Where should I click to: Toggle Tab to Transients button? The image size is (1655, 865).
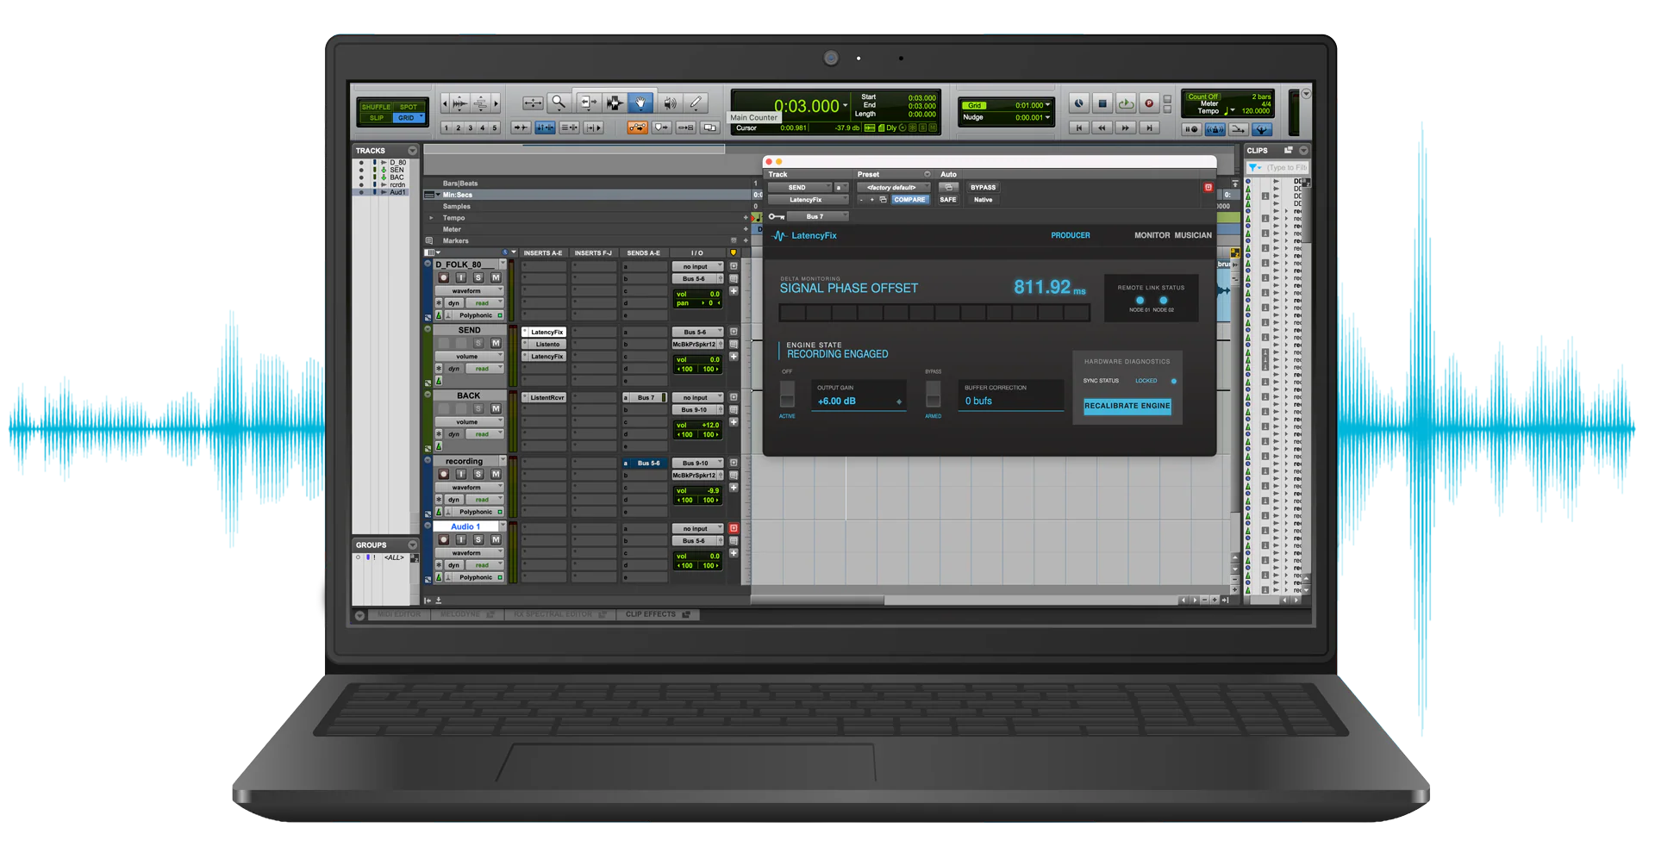pyautogui.click(x=521, y=128)
